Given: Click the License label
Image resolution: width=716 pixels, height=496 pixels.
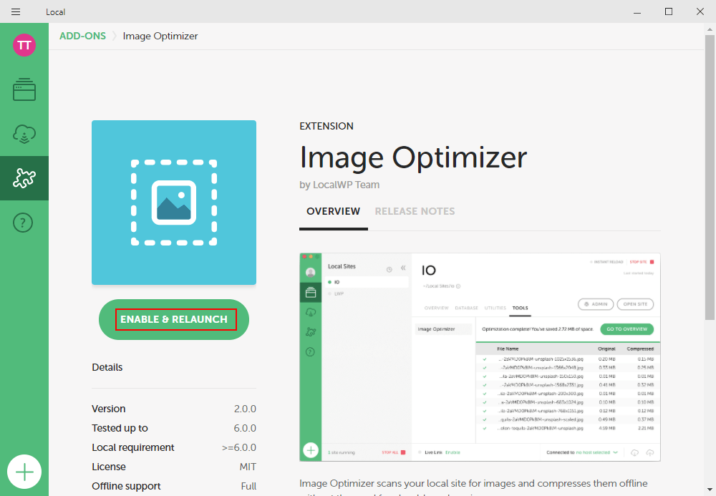Looking at the screenshot, I should 109,467.
